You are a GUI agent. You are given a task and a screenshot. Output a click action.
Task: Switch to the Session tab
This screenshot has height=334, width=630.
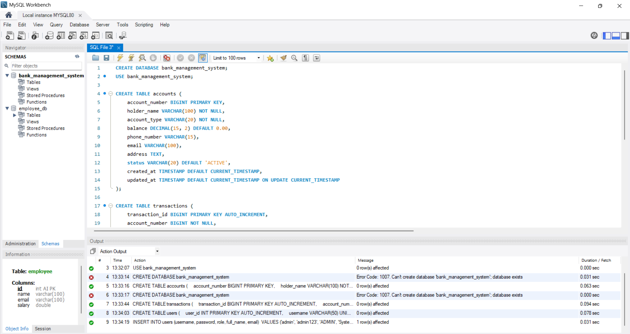43,329
